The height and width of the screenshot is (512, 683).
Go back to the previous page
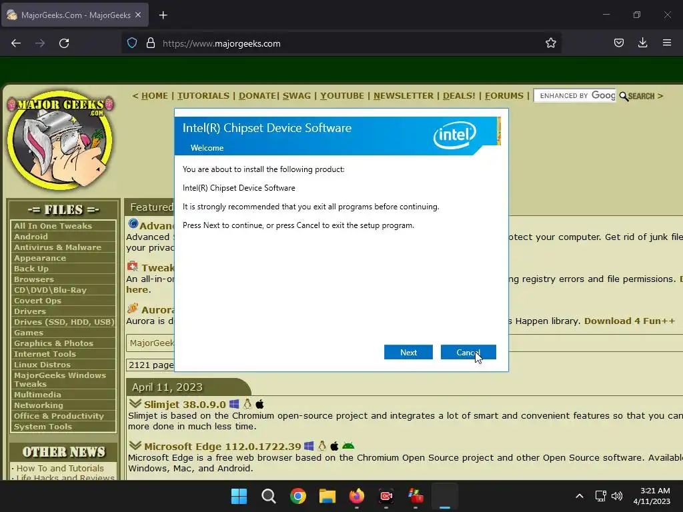[x=16, y=43]
